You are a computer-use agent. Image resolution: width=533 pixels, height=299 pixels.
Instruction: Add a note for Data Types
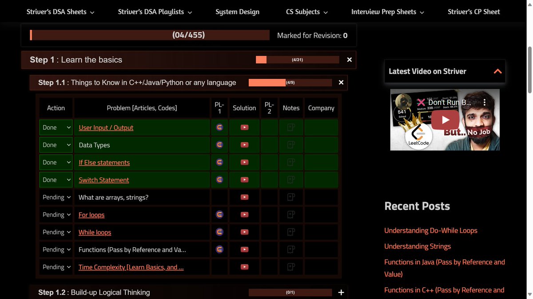(x=291, y=145)
